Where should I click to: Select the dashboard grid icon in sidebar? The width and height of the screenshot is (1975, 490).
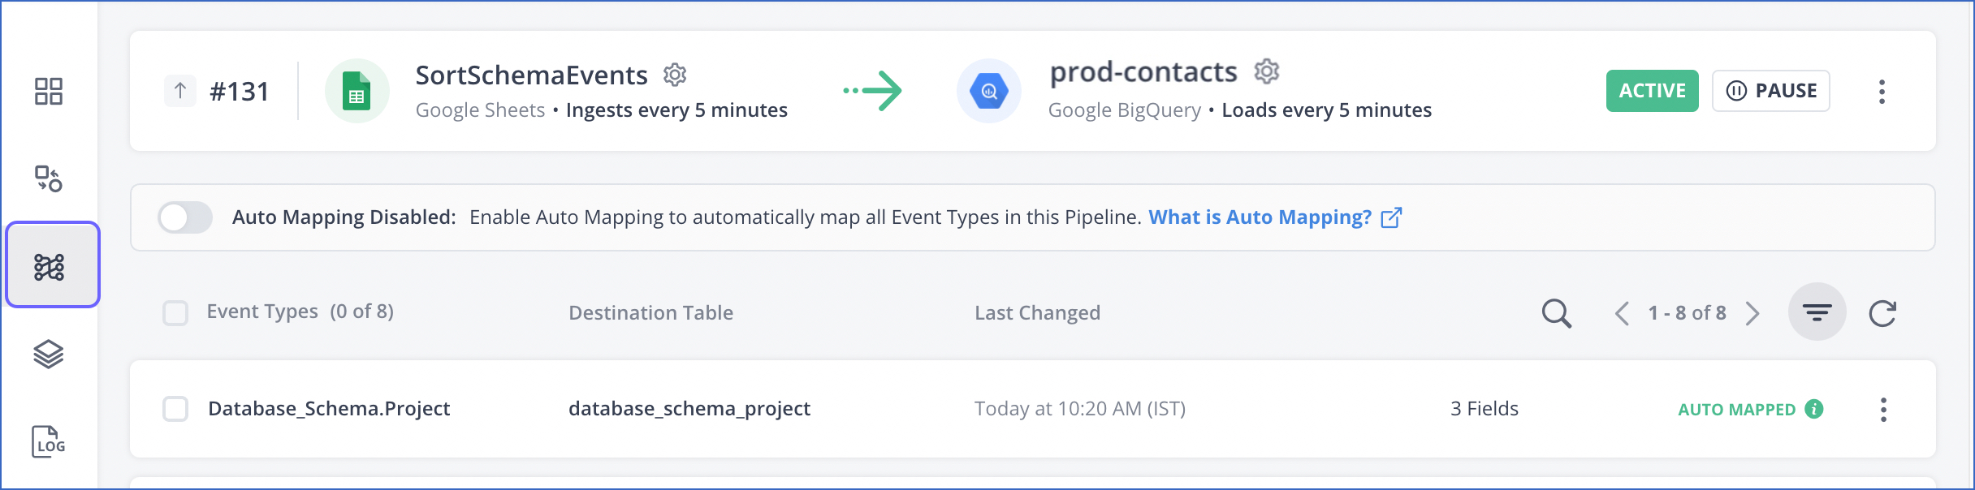[50, 92]
